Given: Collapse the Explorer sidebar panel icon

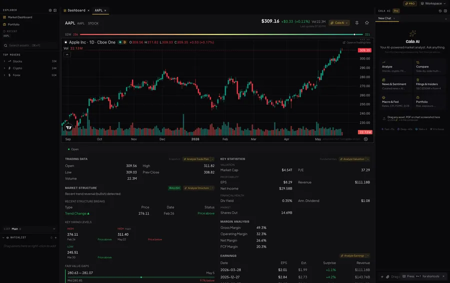Looking at the screenshot, I should 55,10.
